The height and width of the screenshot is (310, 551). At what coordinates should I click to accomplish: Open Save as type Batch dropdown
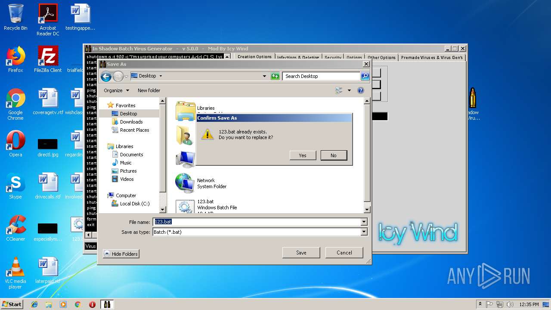click(260, 232)
